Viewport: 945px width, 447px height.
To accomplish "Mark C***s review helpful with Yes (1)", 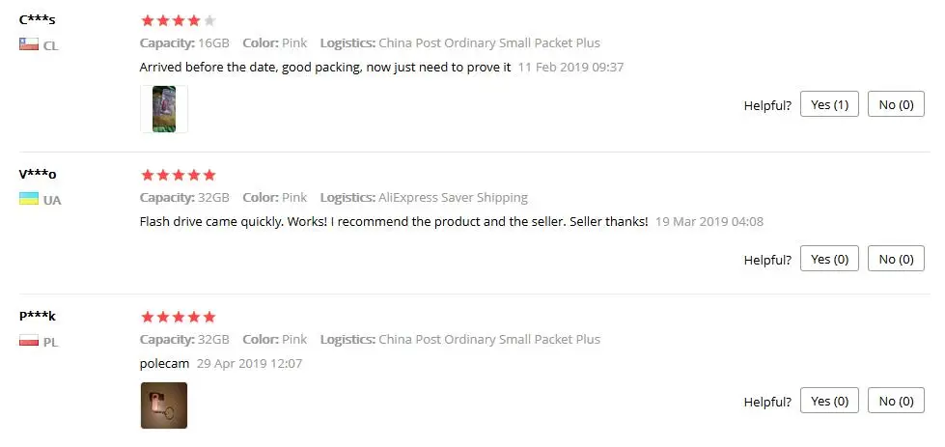I will point(829,104).
